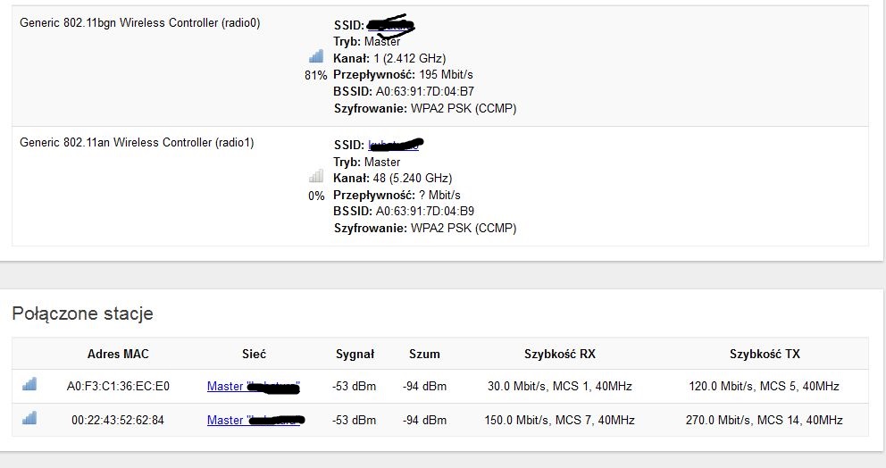Click the MAC address 00:22:43:52:62:84
The width and height of the screenshot is (886, 468).
(x=119, y=420)
